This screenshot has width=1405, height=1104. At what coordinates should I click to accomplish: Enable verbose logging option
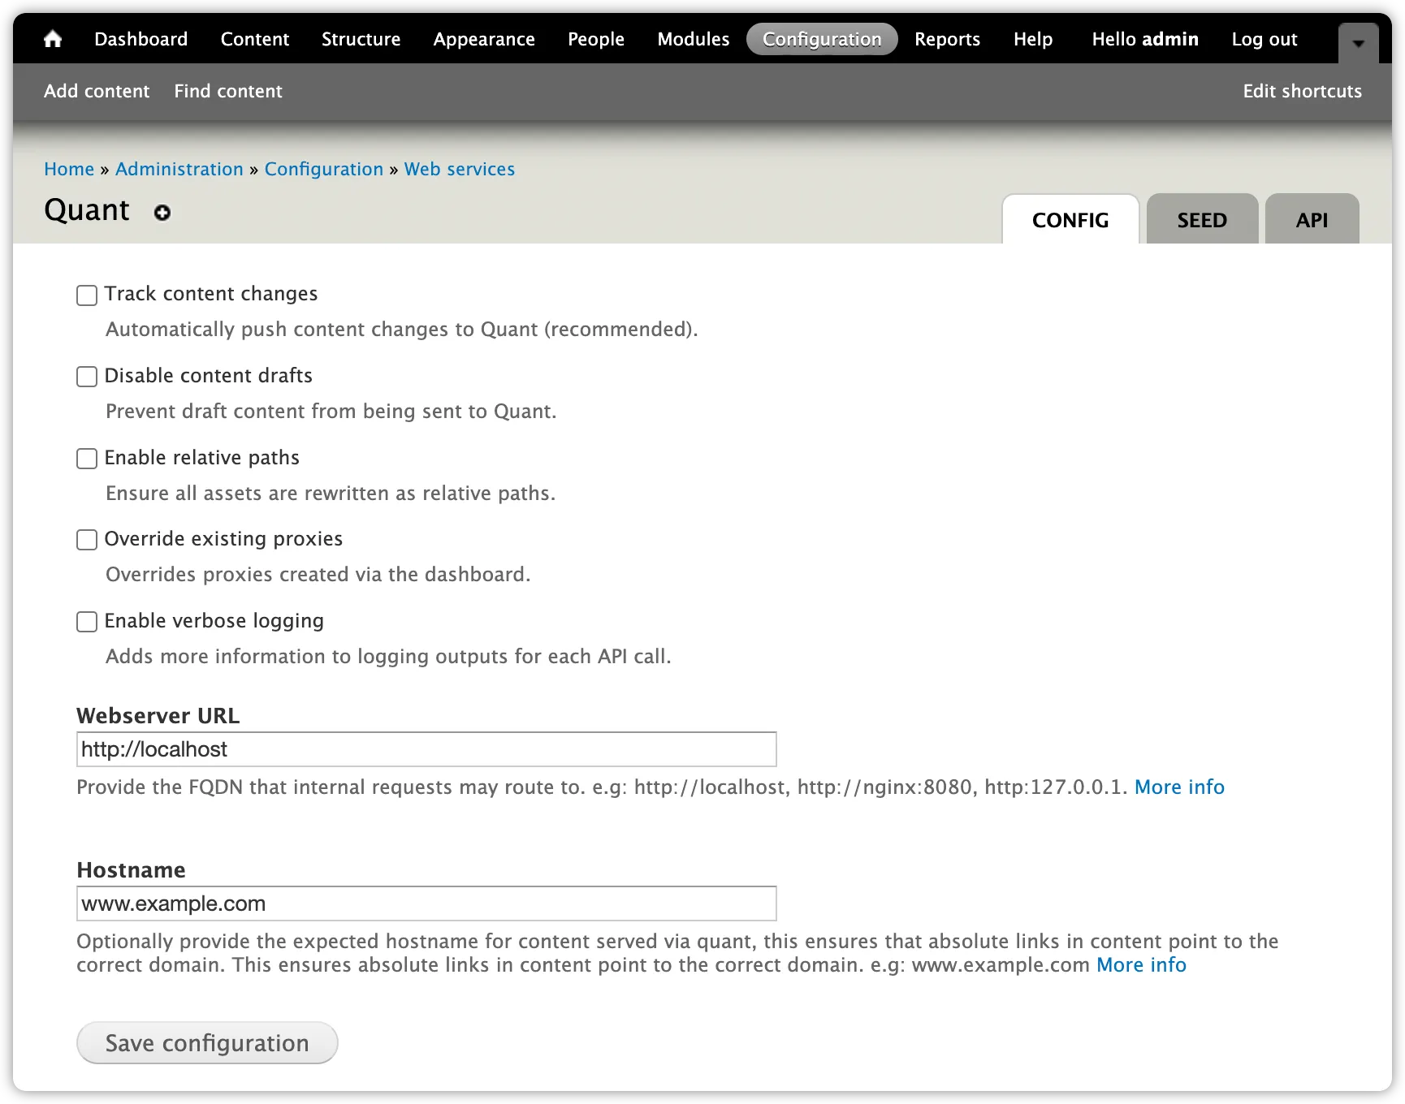click(86, 622)
